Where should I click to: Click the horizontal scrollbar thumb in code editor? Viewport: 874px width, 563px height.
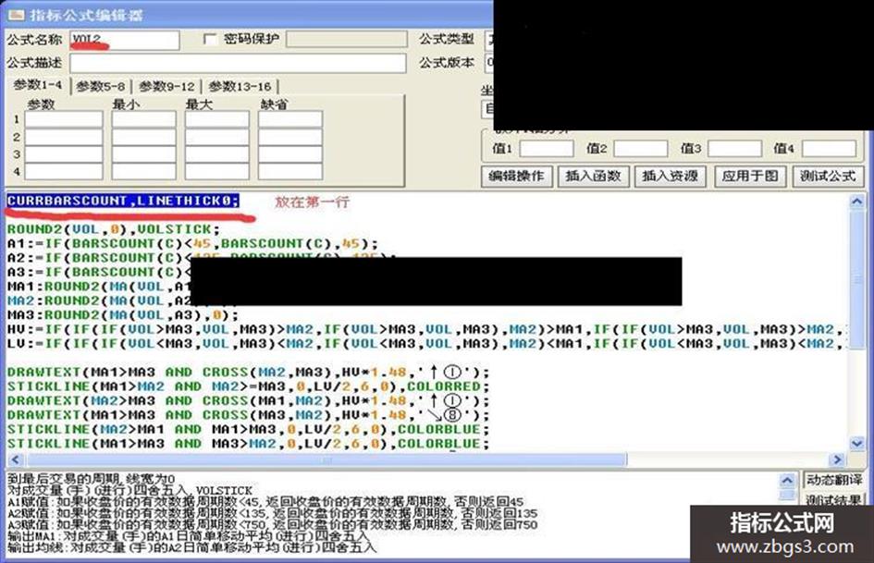coord(326,459)
